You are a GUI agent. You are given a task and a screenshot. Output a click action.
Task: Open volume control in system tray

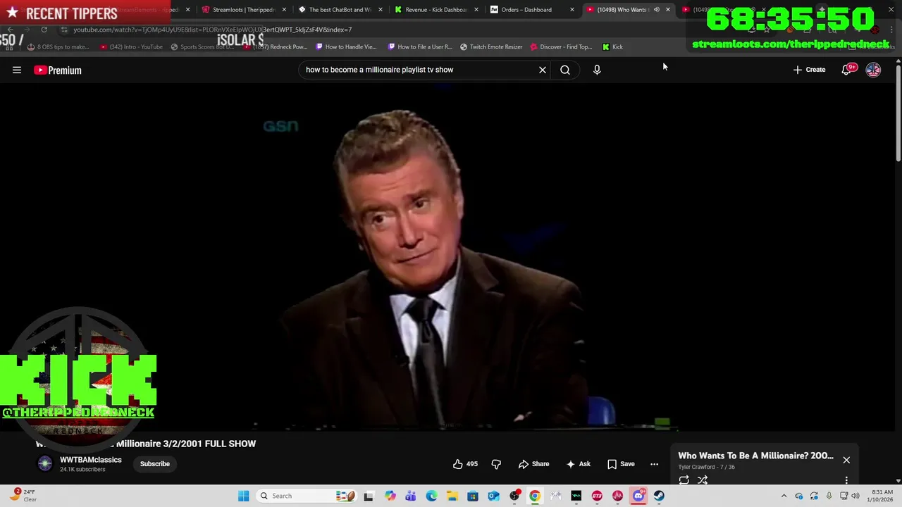click(x=855, y=496)
